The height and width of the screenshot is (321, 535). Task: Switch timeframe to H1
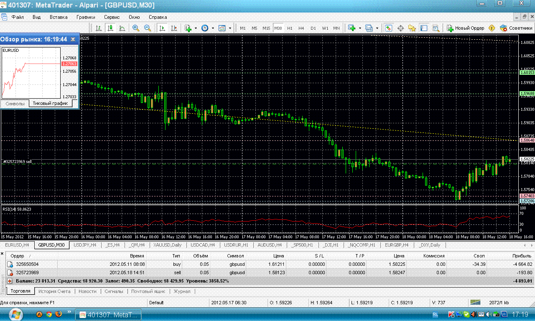pyautogui.click(x=290, y=28)
